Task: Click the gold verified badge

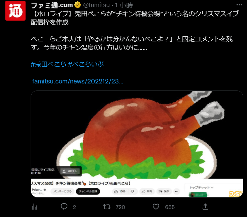Action: point(77,5)
